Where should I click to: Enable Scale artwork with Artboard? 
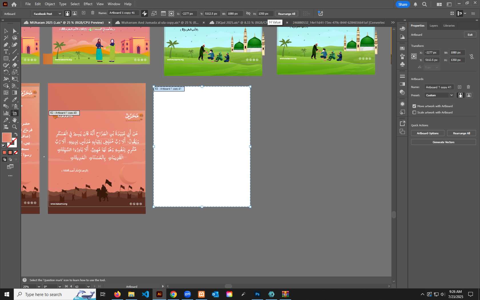coord(414,112)
